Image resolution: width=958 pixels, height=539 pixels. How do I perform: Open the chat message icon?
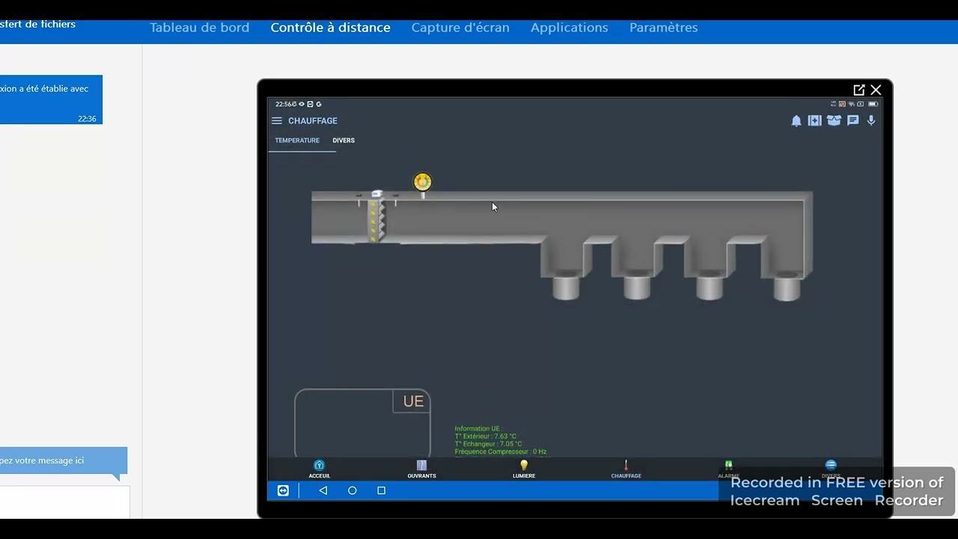(852, 121)
